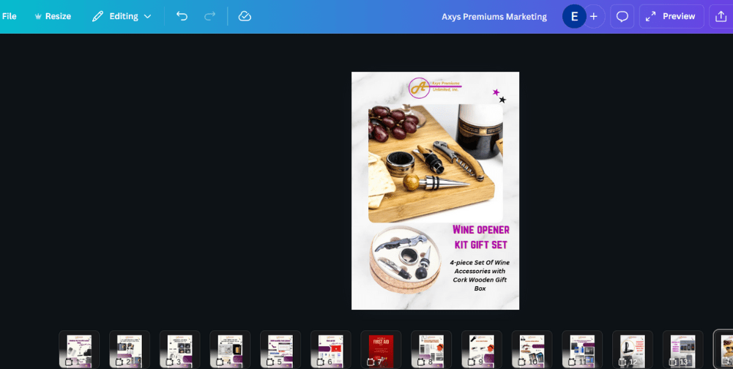Image resolution: width=733 pixels, height=369 pixels.
Task: Open the File menu
Action: point(10,16)
